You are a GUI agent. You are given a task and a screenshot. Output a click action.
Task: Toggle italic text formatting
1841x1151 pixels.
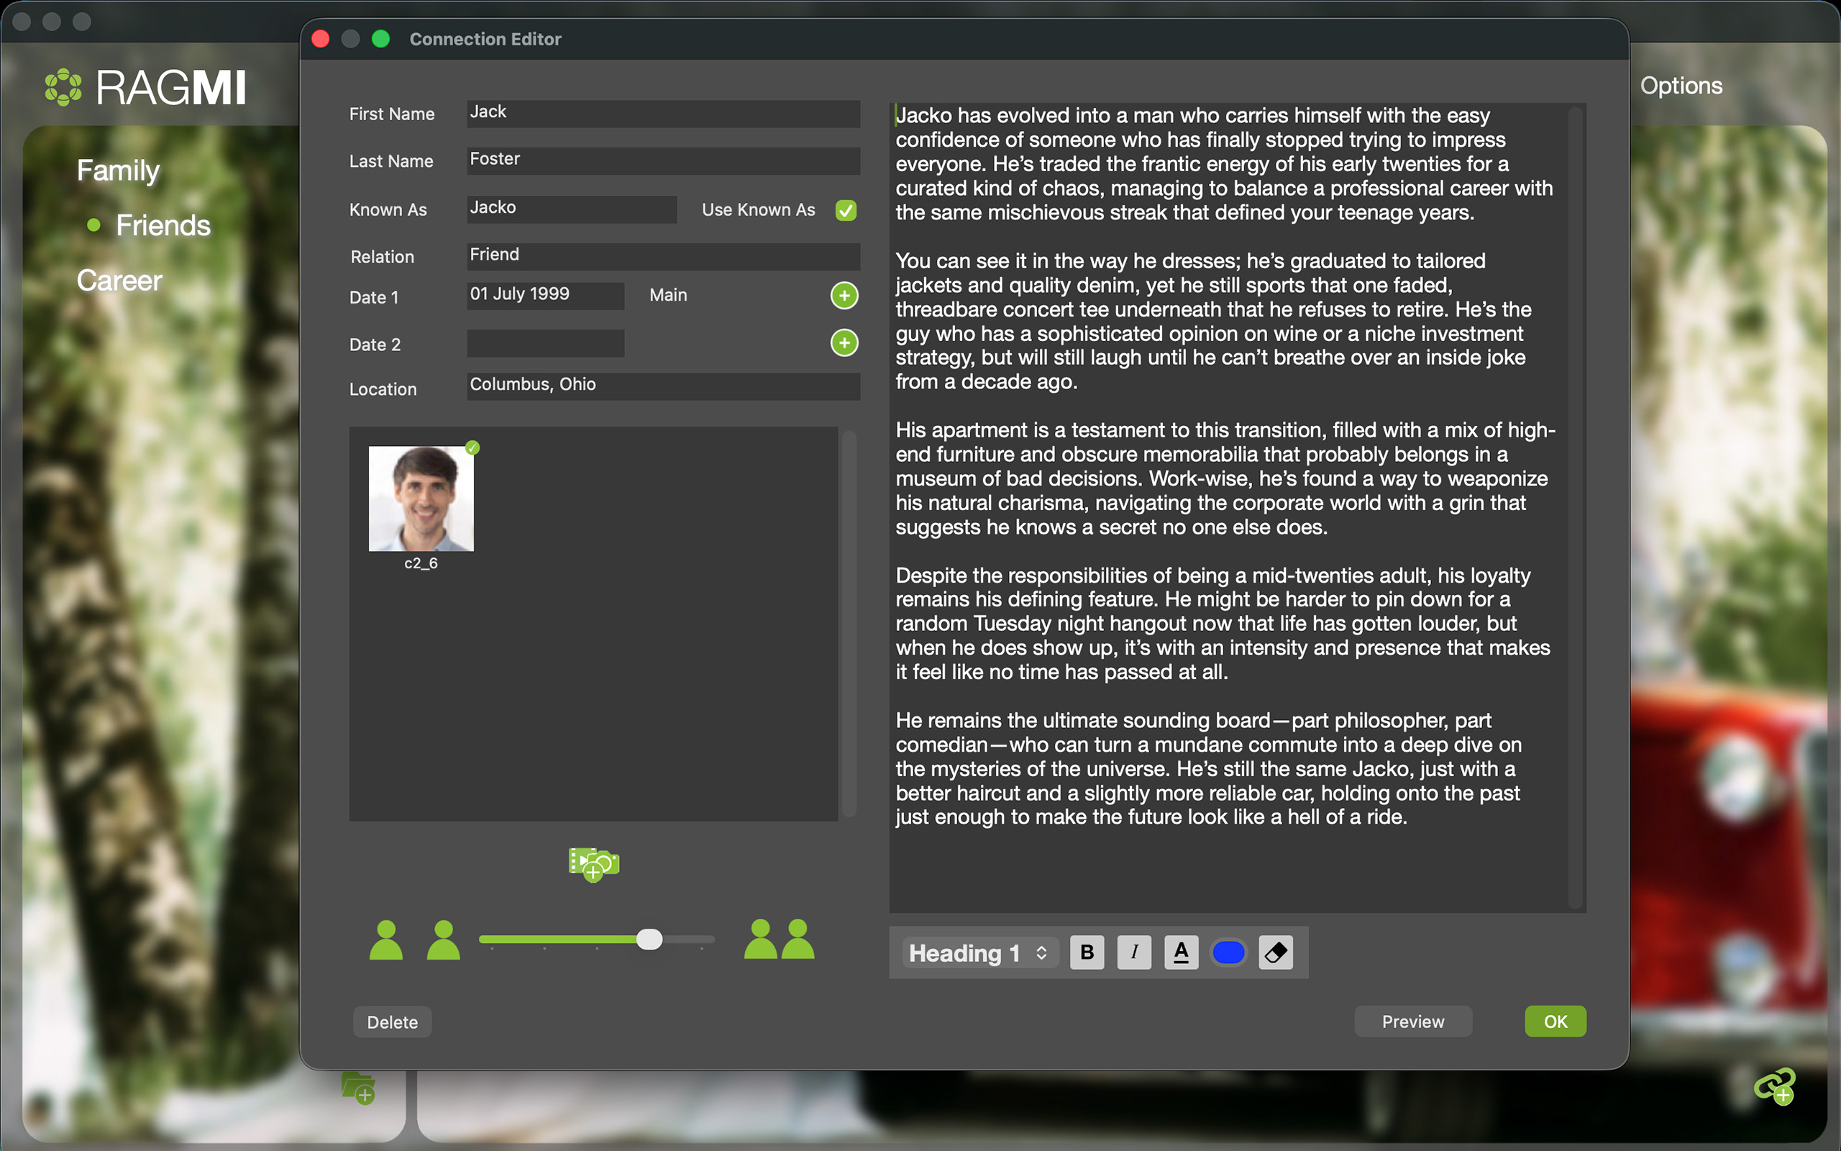point(1134,952)
